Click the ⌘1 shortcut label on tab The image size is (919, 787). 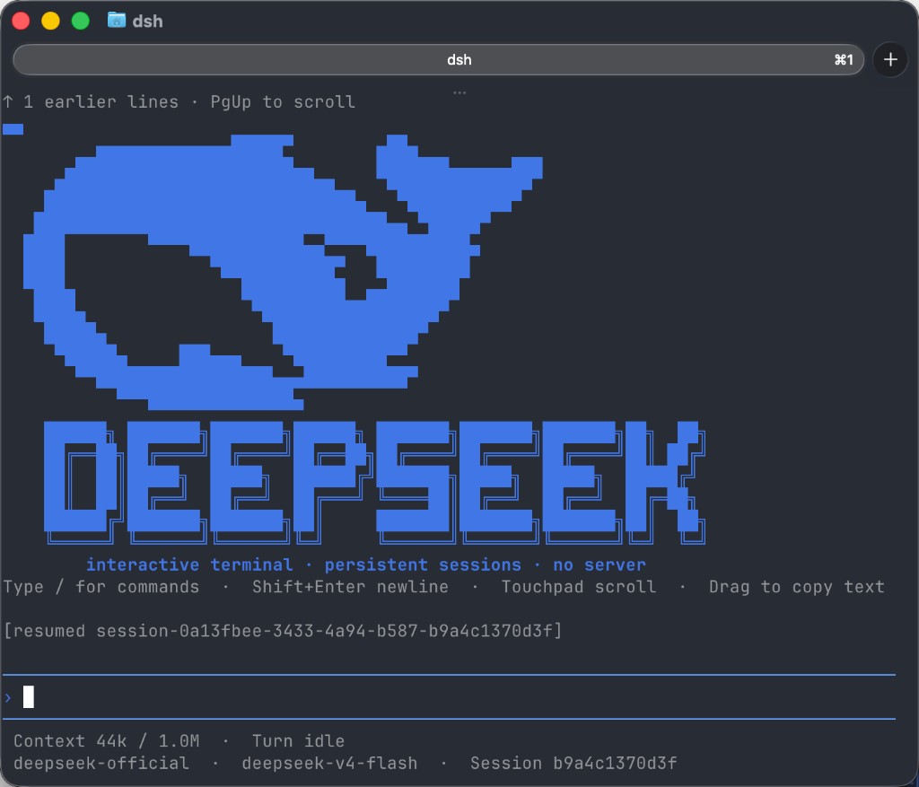tap(844, 60)
